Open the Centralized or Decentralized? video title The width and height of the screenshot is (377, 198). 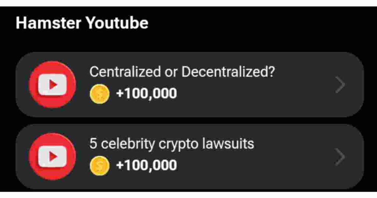[x=182, y=72]
